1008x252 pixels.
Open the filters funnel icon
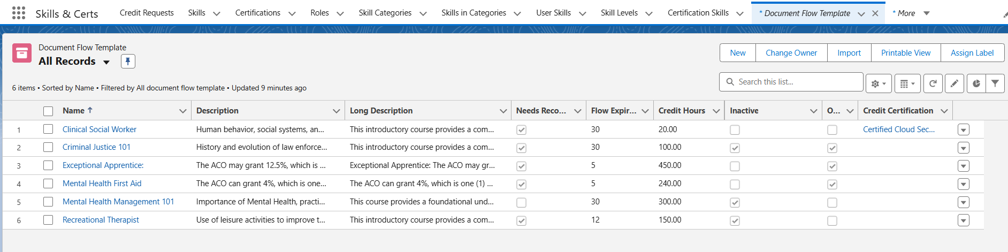click(x=995, y=83)
